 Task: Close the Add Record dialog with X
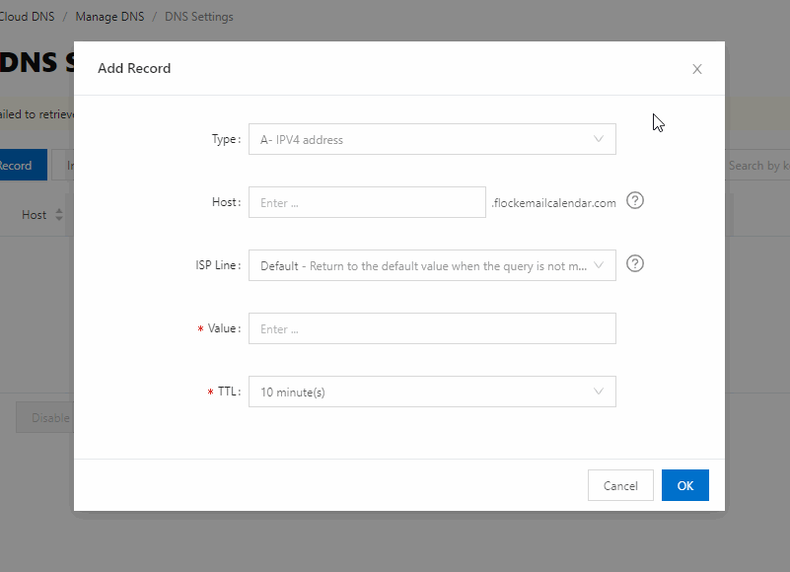[x=696, y=69]
